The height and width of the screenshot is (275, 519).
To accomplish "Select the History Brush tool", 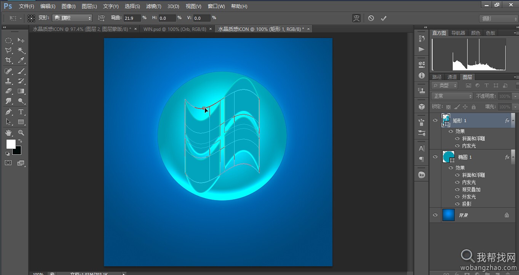I will click(21, 81).
